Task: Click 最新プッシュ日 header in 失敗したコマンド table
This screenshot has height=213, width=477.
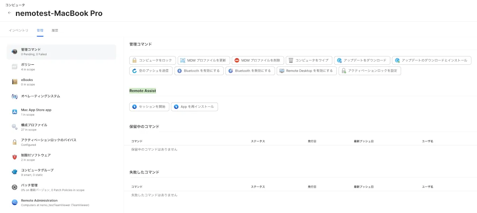Action: [364, 186]
